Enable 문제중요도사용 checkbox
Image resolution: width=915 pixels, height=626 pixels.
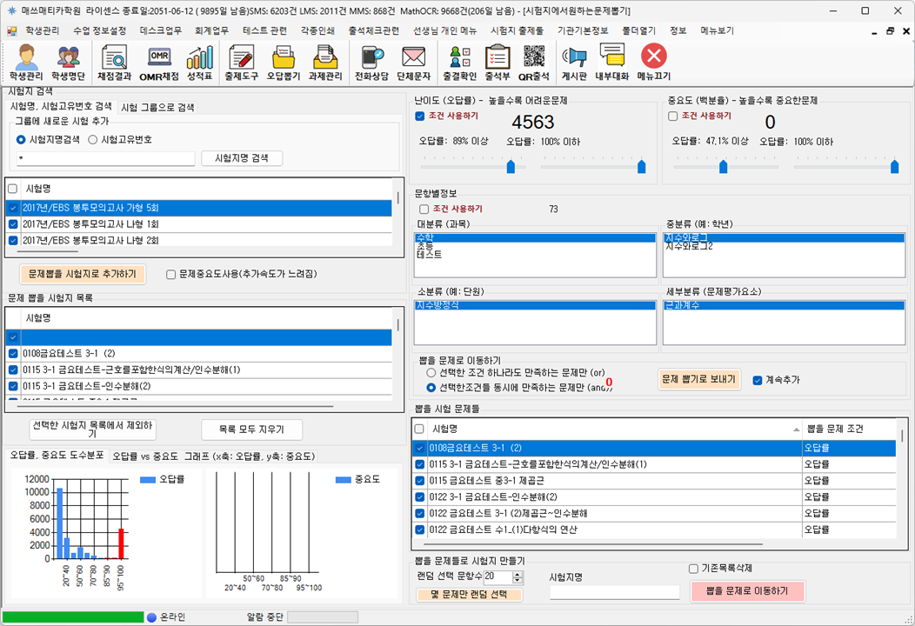click(x=171, y=274)
